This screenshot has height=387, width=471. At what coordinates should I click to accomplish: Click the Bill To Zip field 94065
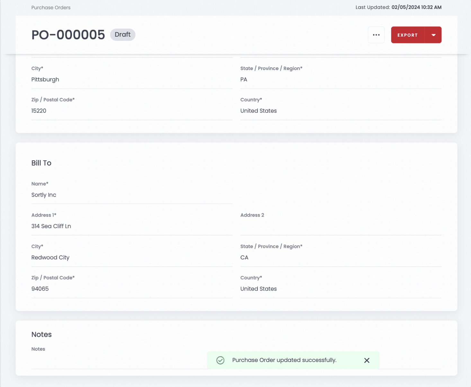coord(132,289)
